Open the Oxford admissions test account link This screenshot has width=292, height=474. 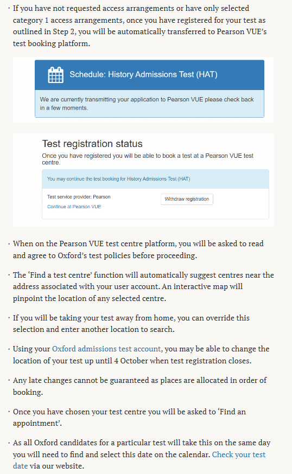click(x=106, y=349)
